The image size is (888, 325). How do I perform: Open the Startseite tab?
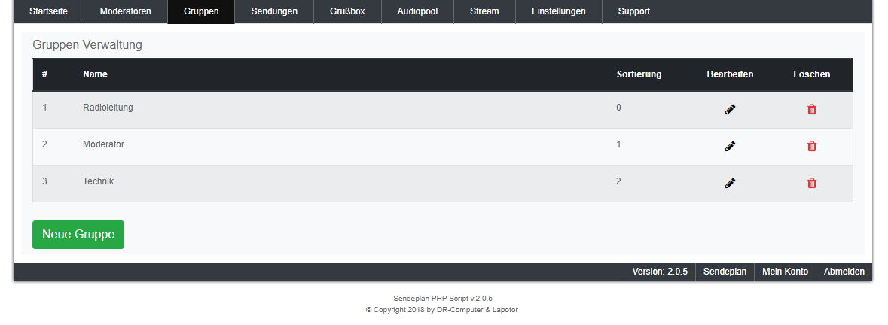[x=48, y=11]
